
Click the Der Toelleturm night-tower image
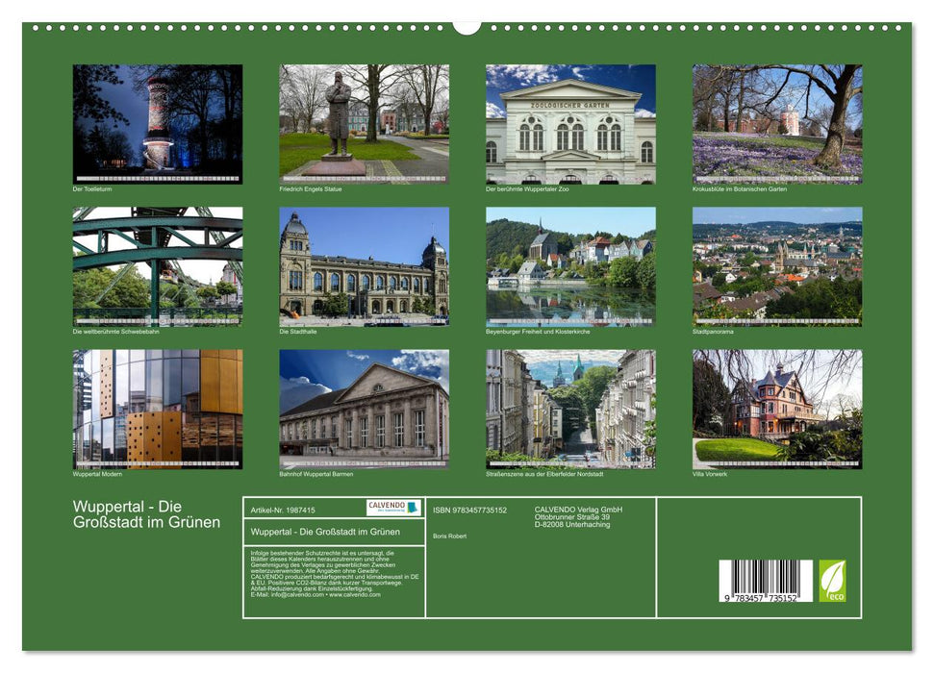coord(156,120)
